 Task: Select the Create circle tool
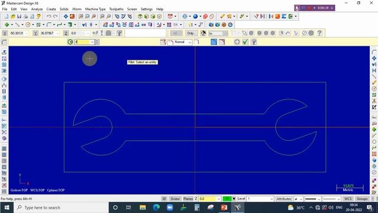[28, 25]
